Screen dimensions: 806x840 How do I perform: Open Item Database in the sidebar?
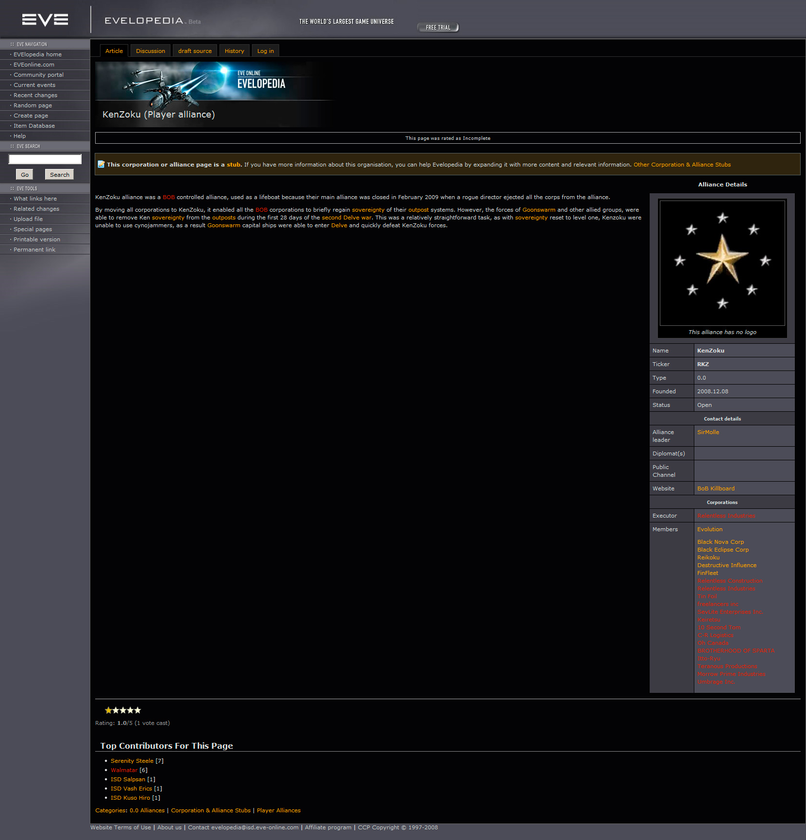point(34,126)
